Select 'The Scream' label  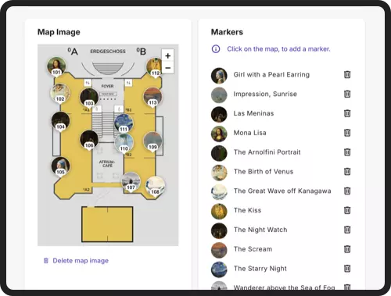point(253,249)
